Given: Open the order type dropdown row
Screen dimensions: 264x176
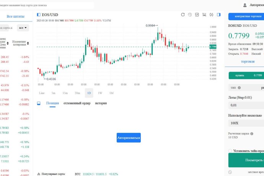Looking at the screenshot, I should pos(246,88).
